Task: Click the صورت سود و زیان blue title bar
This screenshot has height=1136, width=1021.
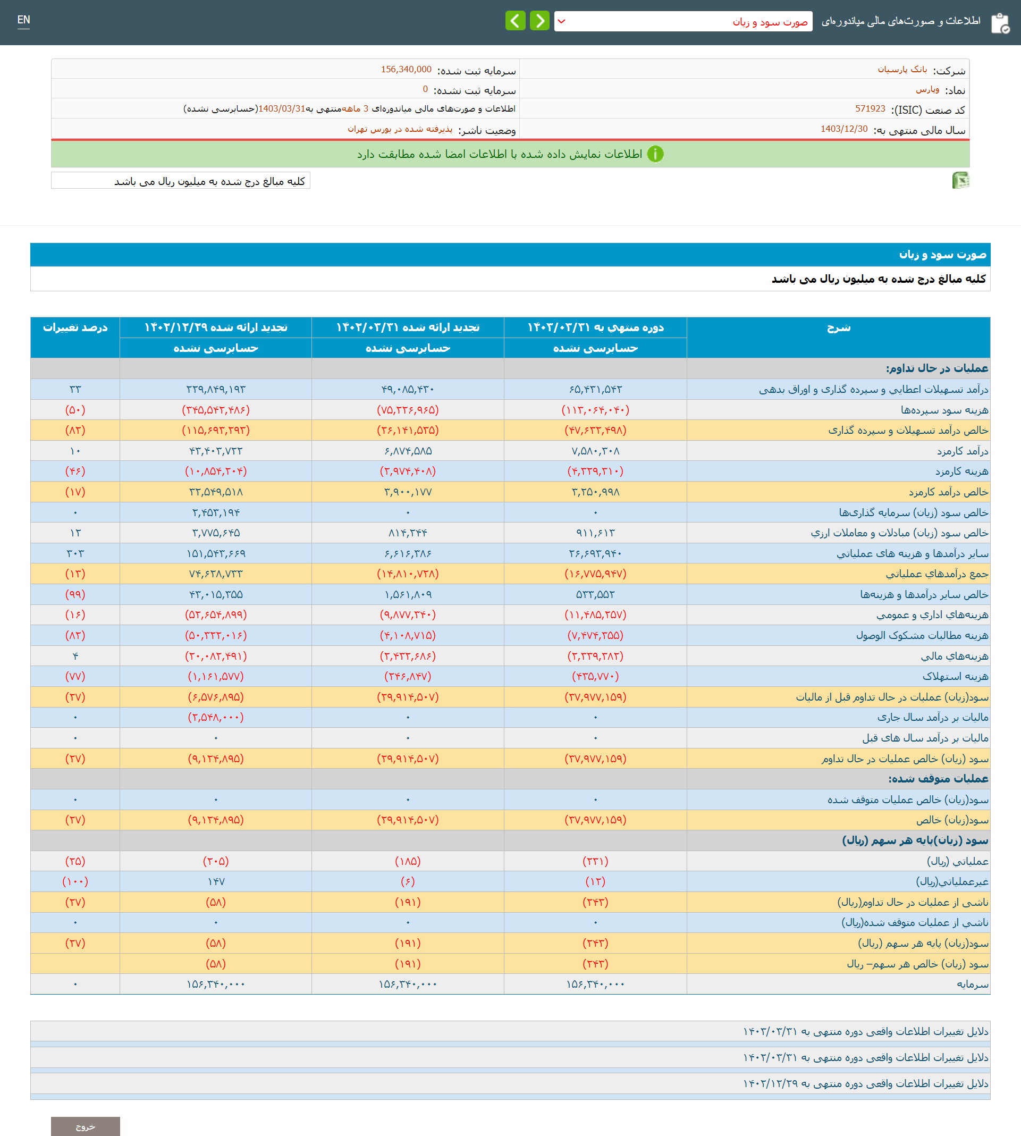Action: [510, 255]
